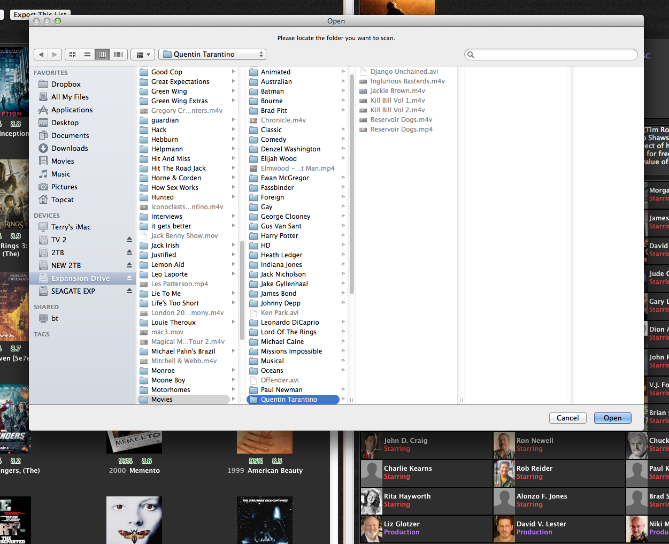Image resolution: width=669 pixels, height=544 pixels.
Task: Expand the Louie Theroux folder arrow
Action: coord(234,322)
